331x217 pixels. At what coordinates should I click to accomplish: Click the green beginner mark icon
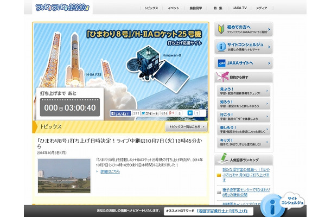pyautogui.click(x=221, y=29)
